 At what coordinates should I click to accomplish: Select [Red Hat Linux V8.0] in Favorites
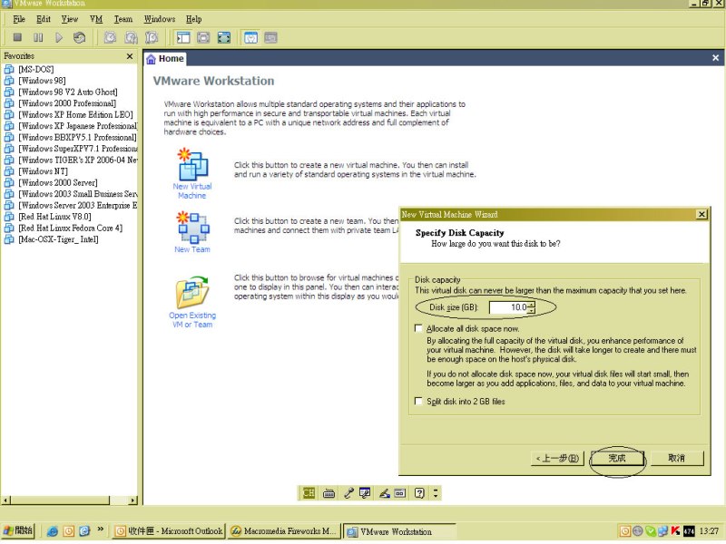[54, 217]
